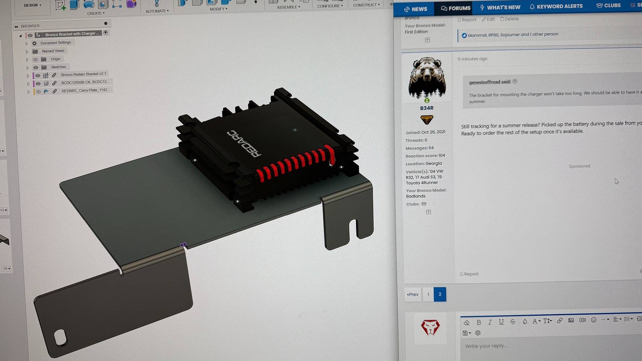Open the list dropdown in reply editor

pos(628,319)
